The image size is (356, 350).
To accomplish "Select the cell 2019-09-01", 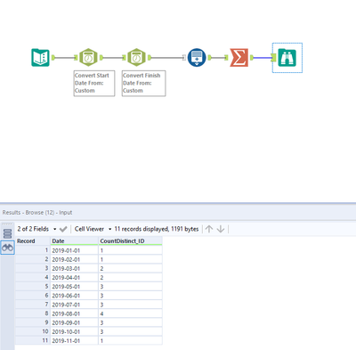I will point(74,322).
